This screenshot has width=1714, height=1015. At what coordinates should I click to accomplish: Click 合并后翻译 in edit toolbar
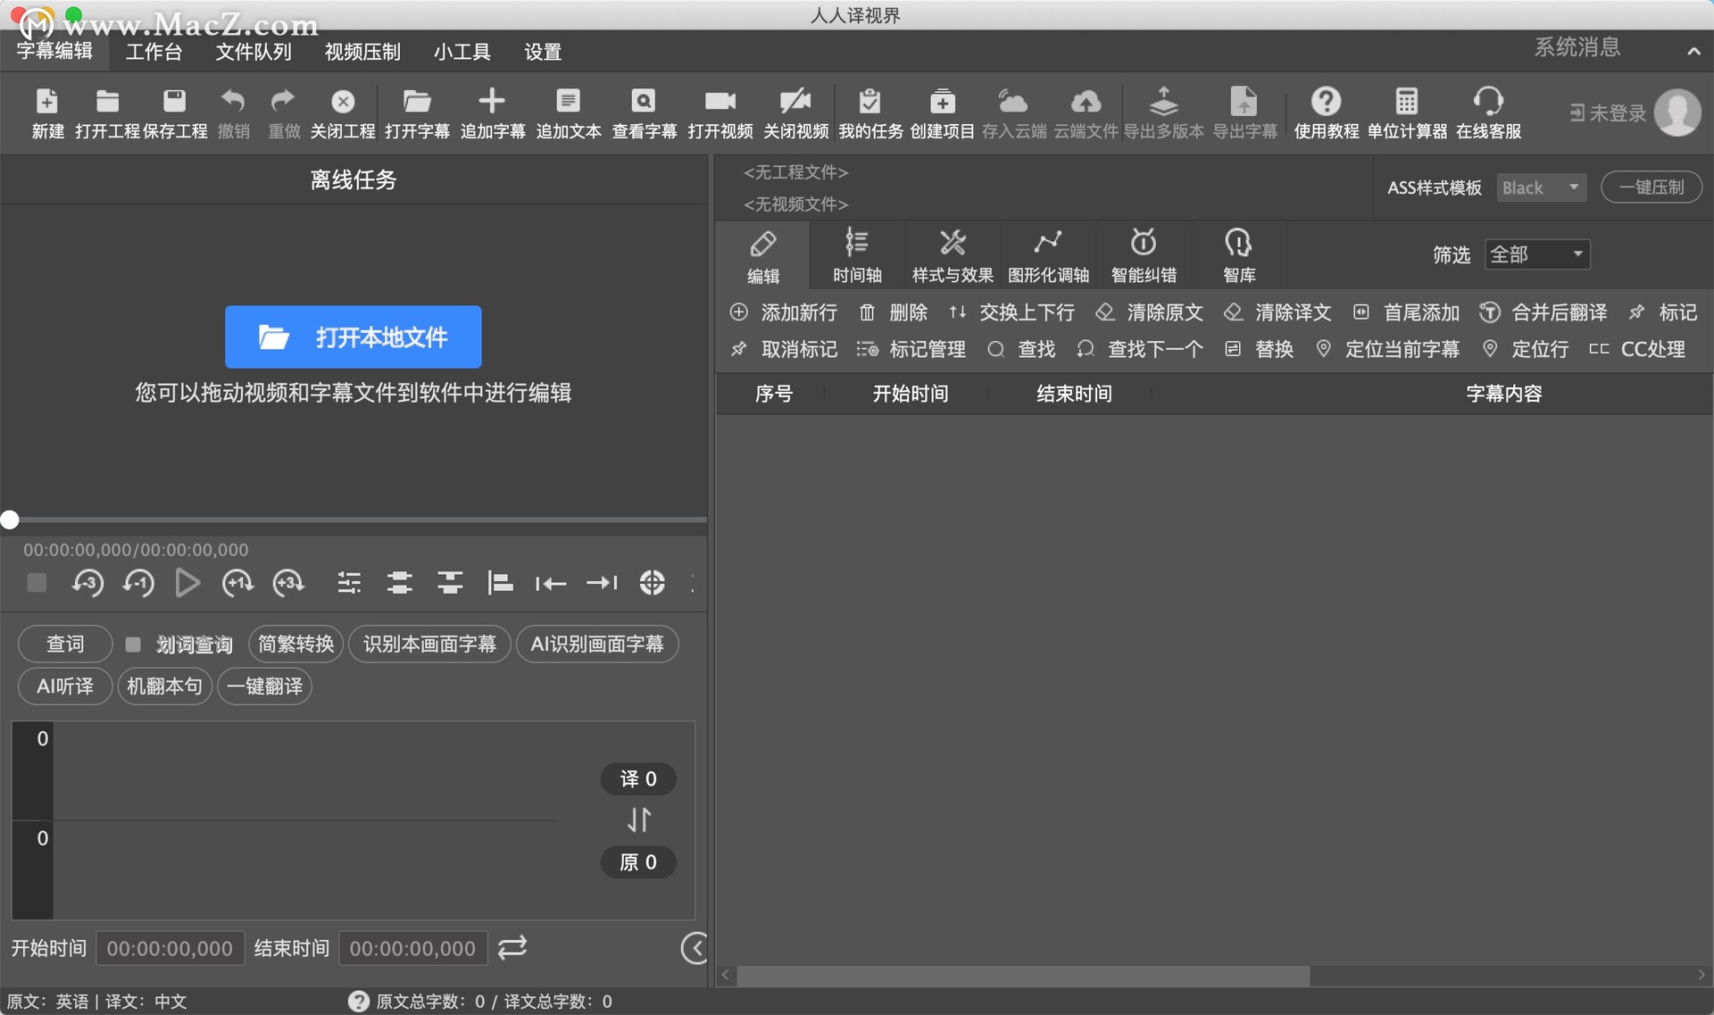(x=1543, y=312)
